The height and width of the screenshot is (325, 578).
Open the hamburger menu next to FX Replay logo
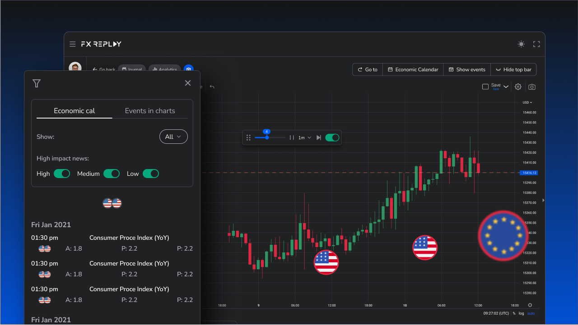coord(72,44)
